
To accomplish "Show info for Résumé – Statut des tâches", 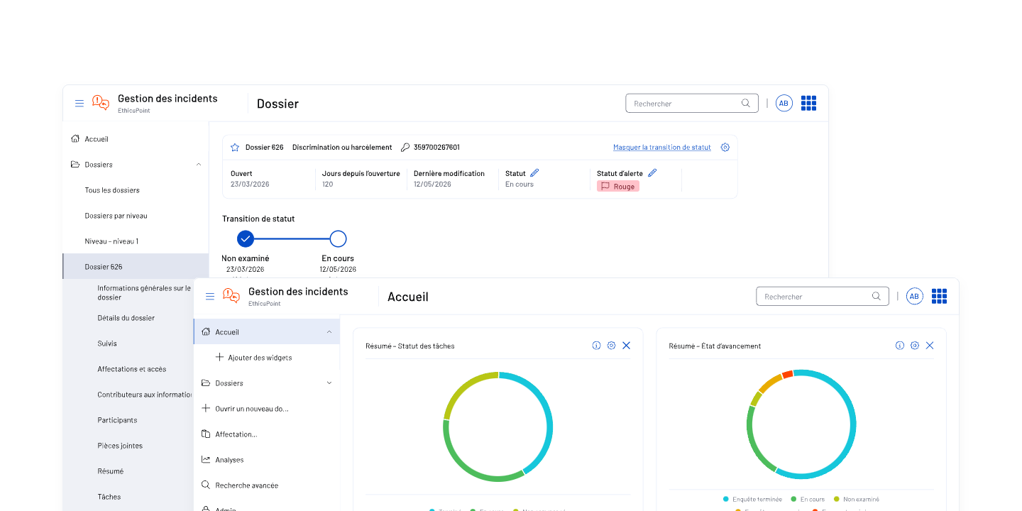I will [596, 346].
